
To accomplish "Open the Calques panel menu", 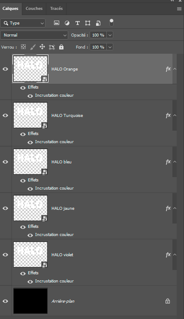I will click(179, 9).
